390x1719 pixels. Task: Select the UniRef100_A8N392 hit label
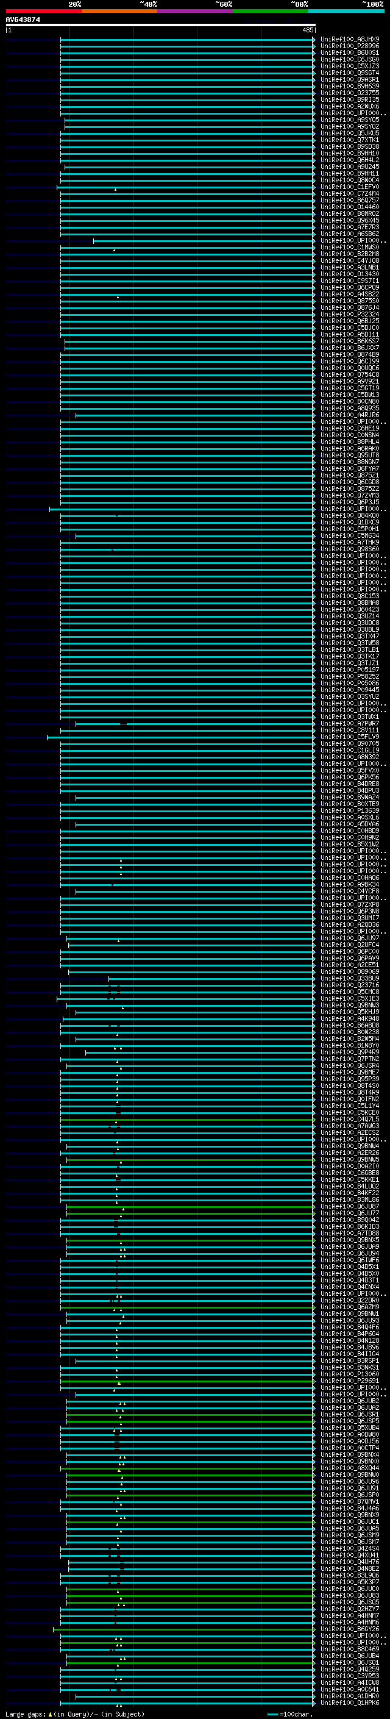point(349,757)
